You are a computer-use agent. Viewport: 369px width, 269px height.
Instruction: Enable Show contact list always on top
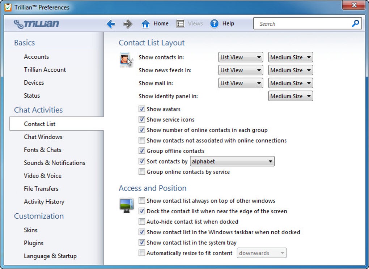coord(142,201)
